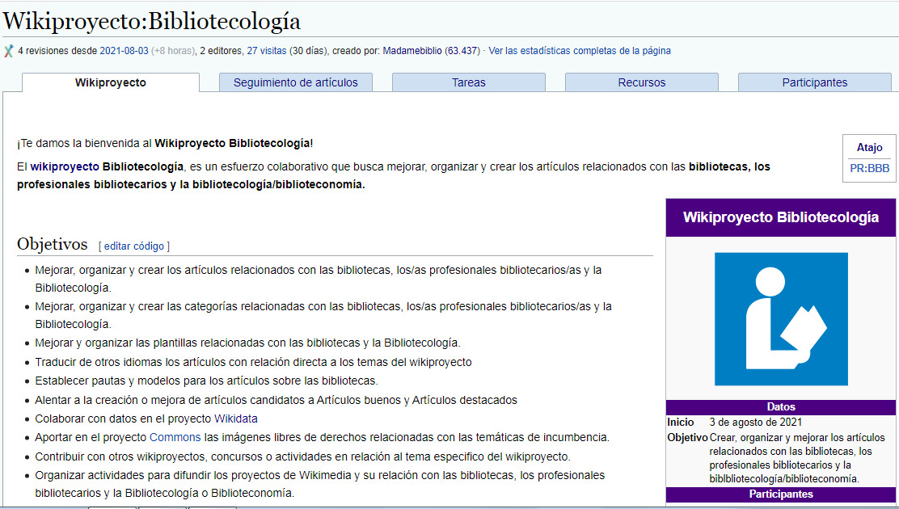
Task: Click the Atajo label in shortcut box
Action: click(869, 147)
